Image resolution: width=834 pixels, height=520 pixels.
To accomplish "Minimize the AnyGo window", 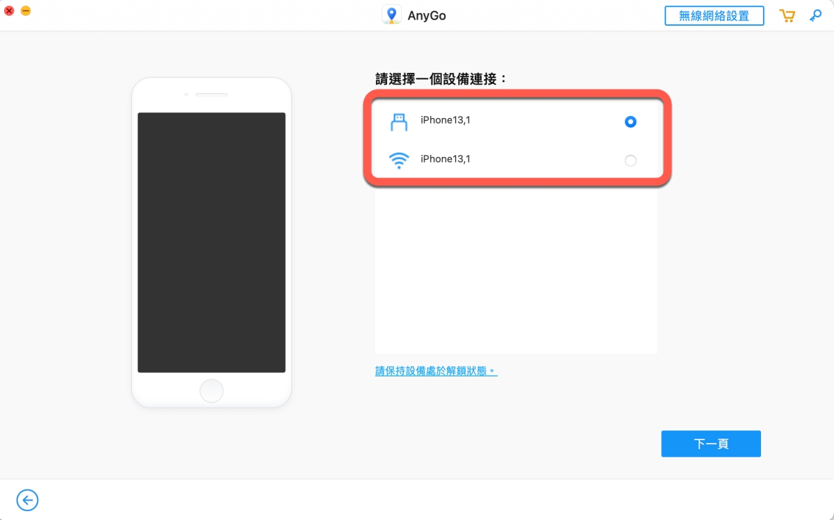I will [x=26, y=11].
